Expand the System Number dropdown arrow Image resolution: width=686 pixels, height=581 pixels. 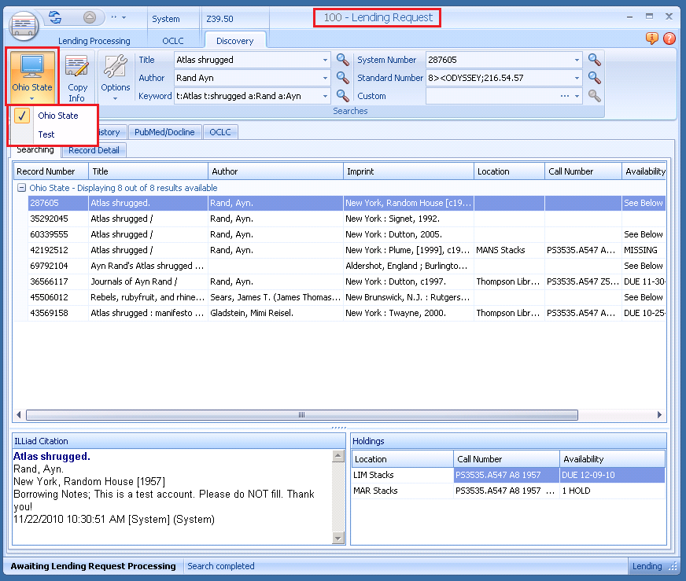coord(577,60)
